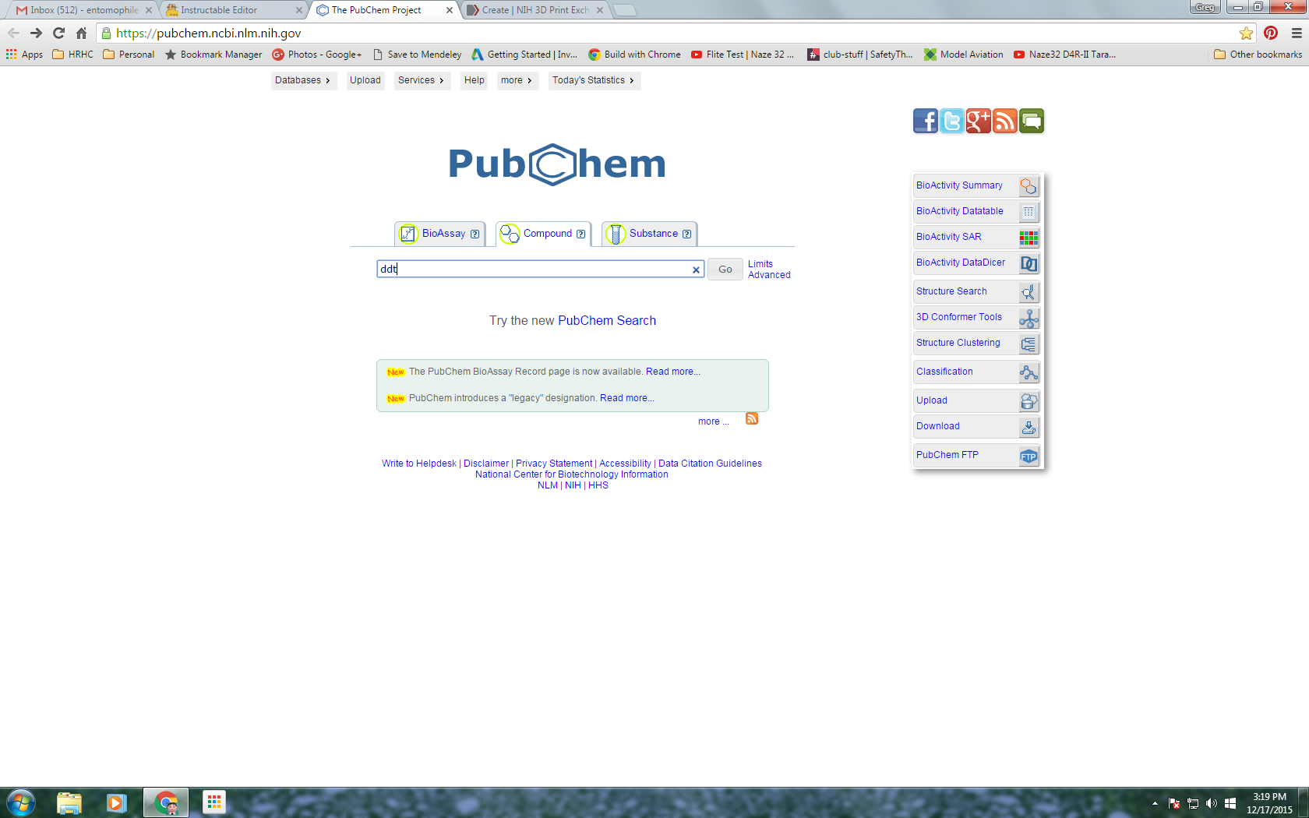Viewport: 1309px width, 818px height.
Task: Switch to the Compound tab
Action: [543, 234]
